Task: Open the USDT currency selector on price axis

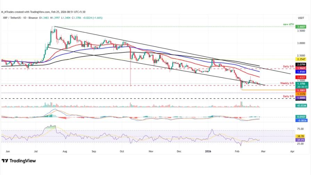Action: (300, 17)
